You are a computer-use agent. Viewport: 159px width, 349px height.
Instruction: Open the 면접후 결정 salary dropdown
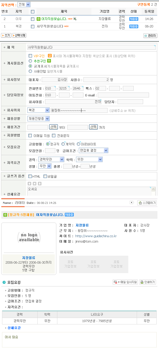pyautogui.click(x=93, y=151)
